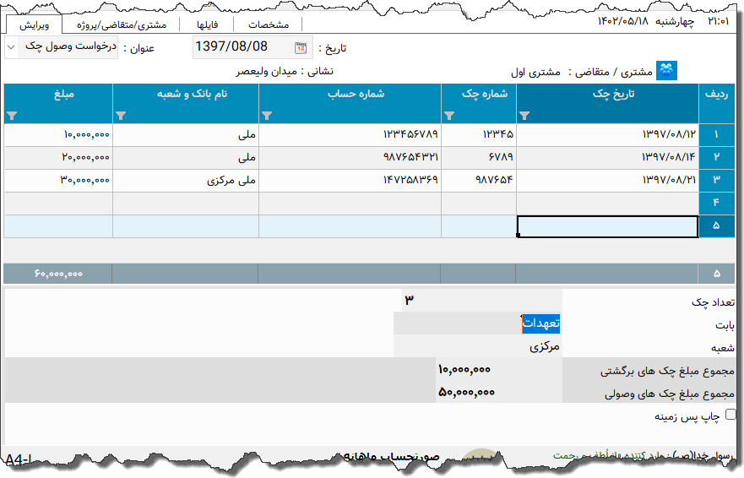
Task: Toggle the چاپ پس زمینه checkbox
Action: pyautogui.click(x=730, y=415)
